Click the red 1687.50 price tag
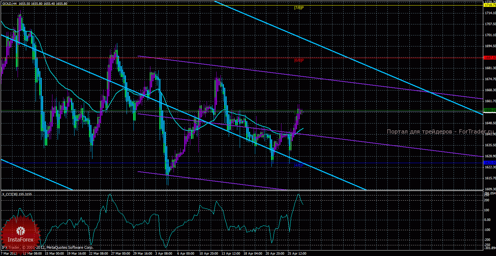Image resolution: width=496 pixels, height=256 pixels. point(489,58)
